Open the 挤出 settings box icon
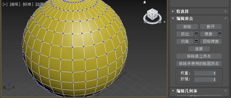231x98 pixels. [196, 34]
